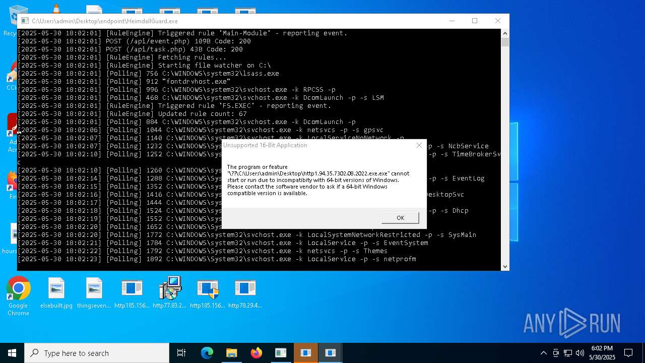The image size is (645, 363).
Task: Click the polling line 884 svchost -k DcomLaunch -p
Action: pos(186,122)
